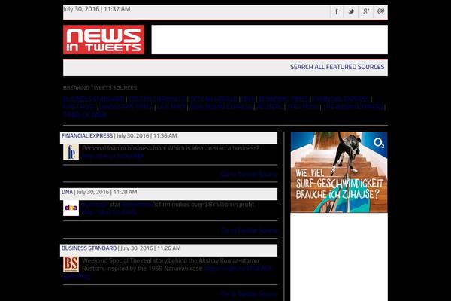Viewport: 451px width, 301px height.
Task: Click the 'July 30, 2016 | 11:37 AM' timestamp
Action: (97, 9)
